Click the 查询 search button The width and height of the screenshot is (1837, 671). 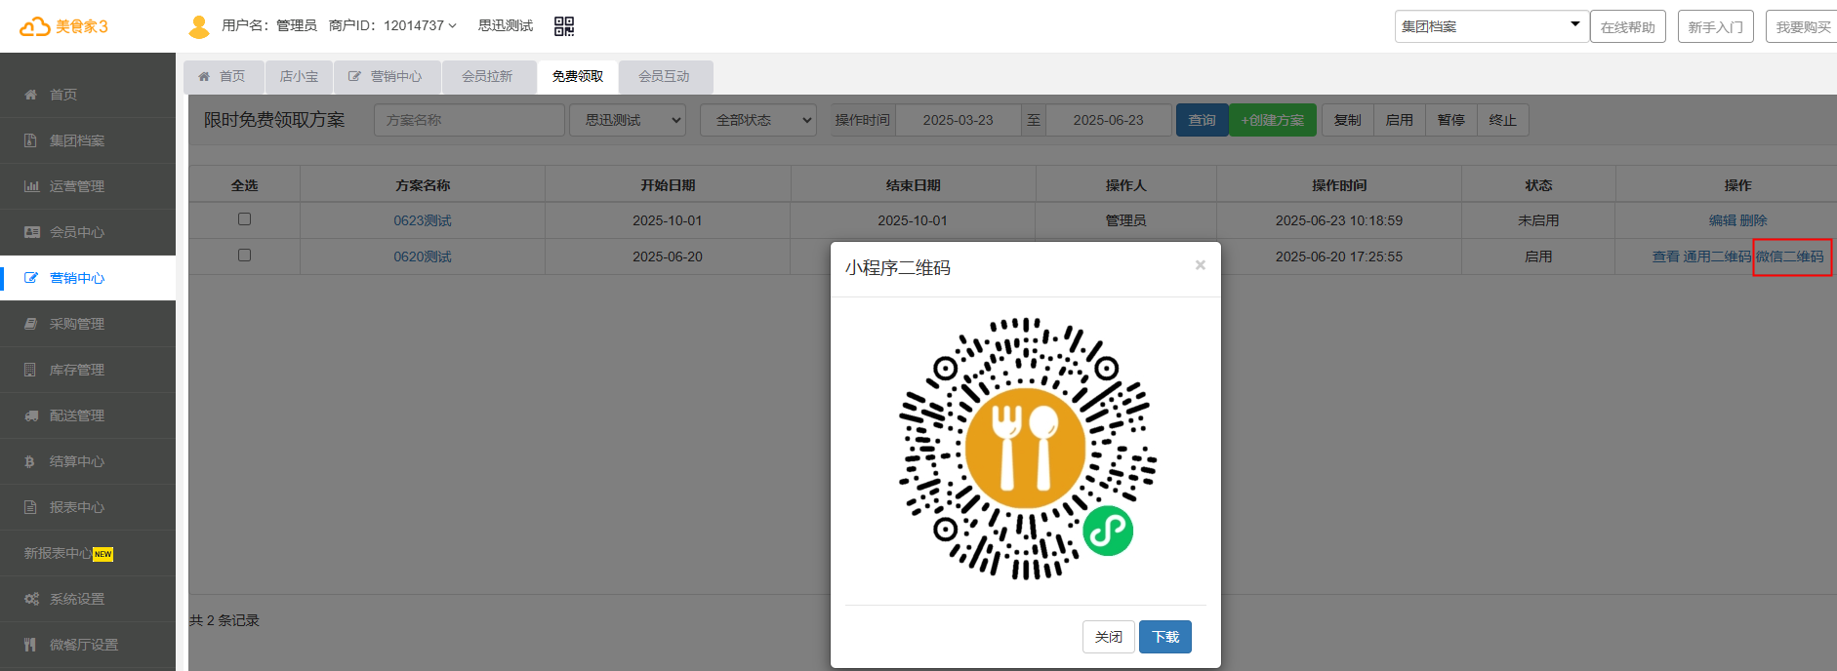1203,120
